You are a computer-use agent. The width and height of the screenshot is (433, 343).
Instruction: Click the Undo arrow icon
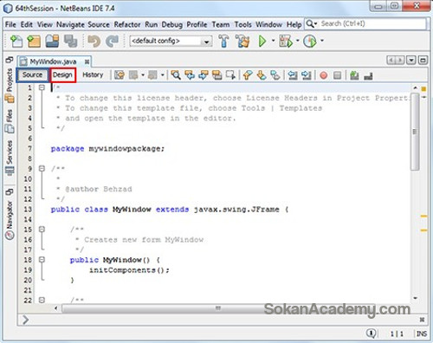(x=94, y=41)
